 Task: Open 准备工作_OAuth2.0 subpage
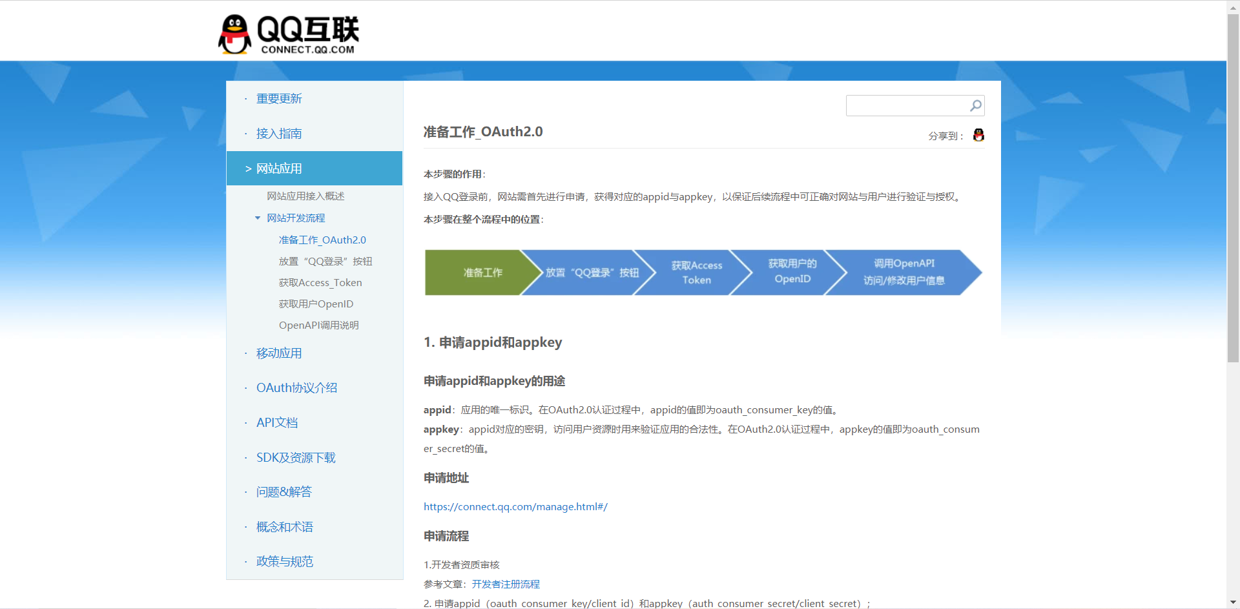click(322, 240)
